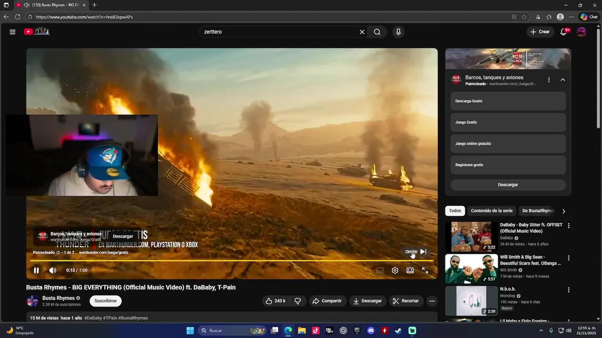Open ad info icon next to Patrocinado
Image resolution: width=602 pixels, height=338 pixels.
(58, 253)
